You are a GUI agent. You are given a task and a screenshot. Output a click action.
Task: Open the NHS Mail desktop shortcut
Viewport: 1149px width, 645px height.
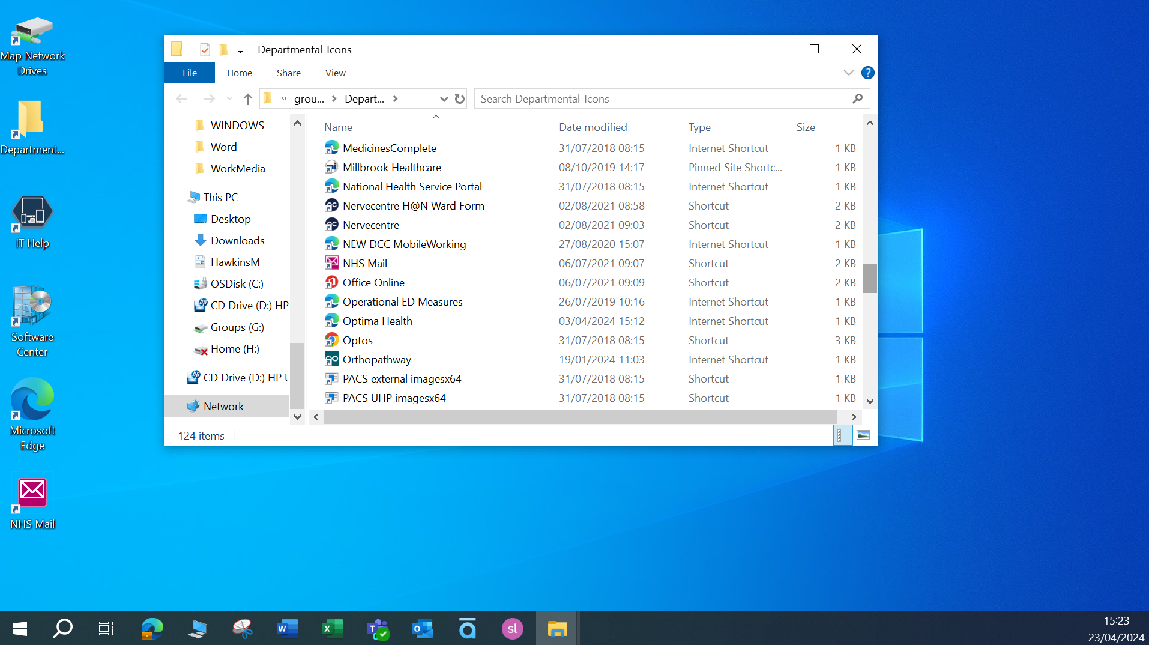[x=32, y=503]
